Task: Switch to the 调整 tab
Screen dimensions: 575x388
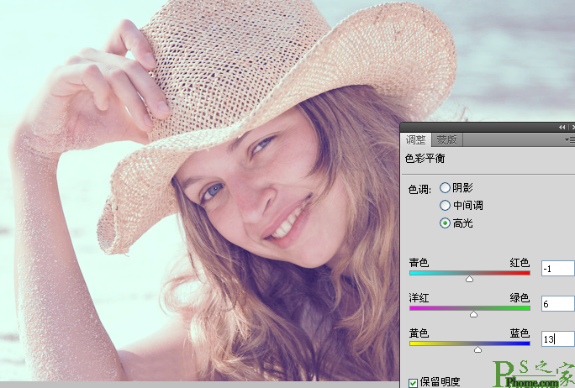Action: pyautogui.click(x=415, y=139)
